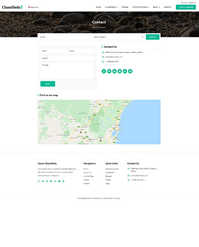Click the green Search button
The height and width of the screenshot is (247, 199).
[153, 37]
